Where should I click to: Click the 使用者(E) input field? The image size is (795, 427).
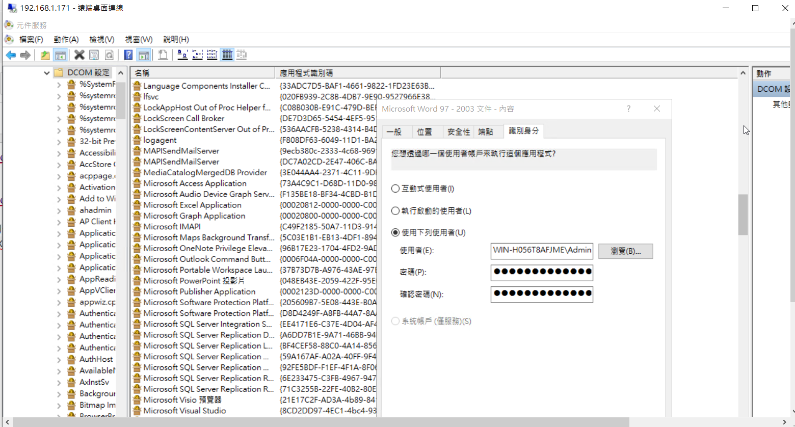[542, 250]
